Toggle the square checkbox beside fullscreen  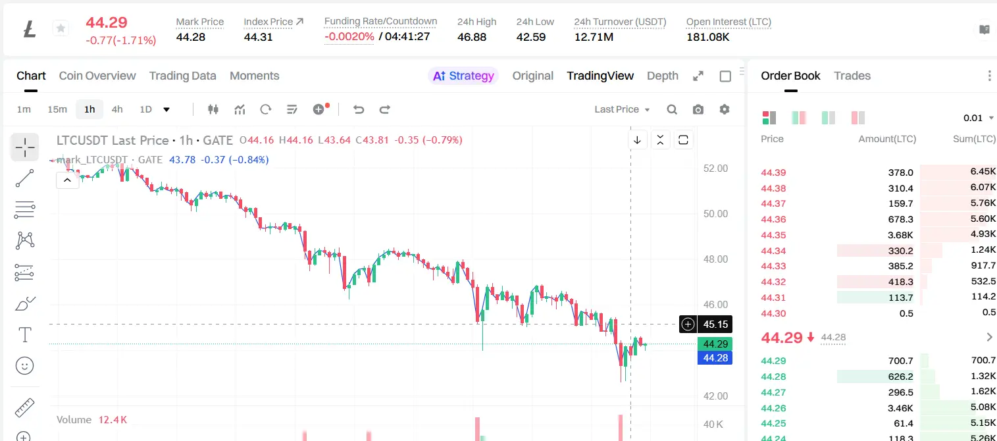point(725,76)
